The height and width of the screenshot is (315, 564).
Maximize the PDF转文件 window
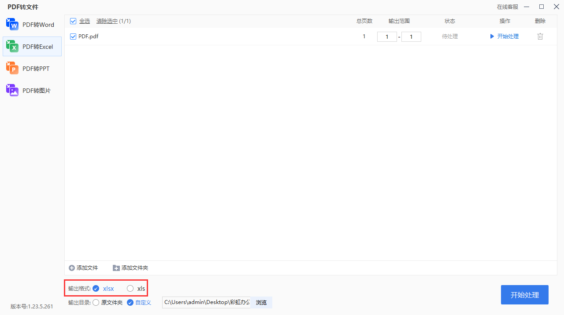(542, 7)
